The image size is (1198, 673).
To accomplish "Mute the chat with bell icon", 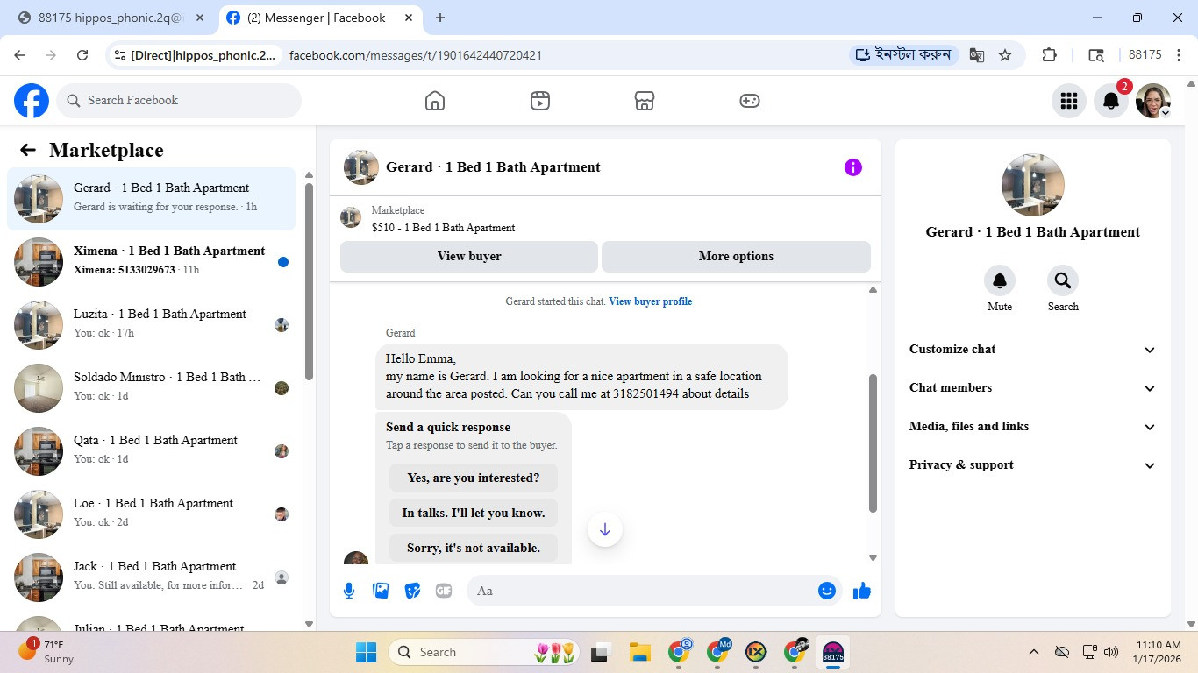I will point(1000,280).
